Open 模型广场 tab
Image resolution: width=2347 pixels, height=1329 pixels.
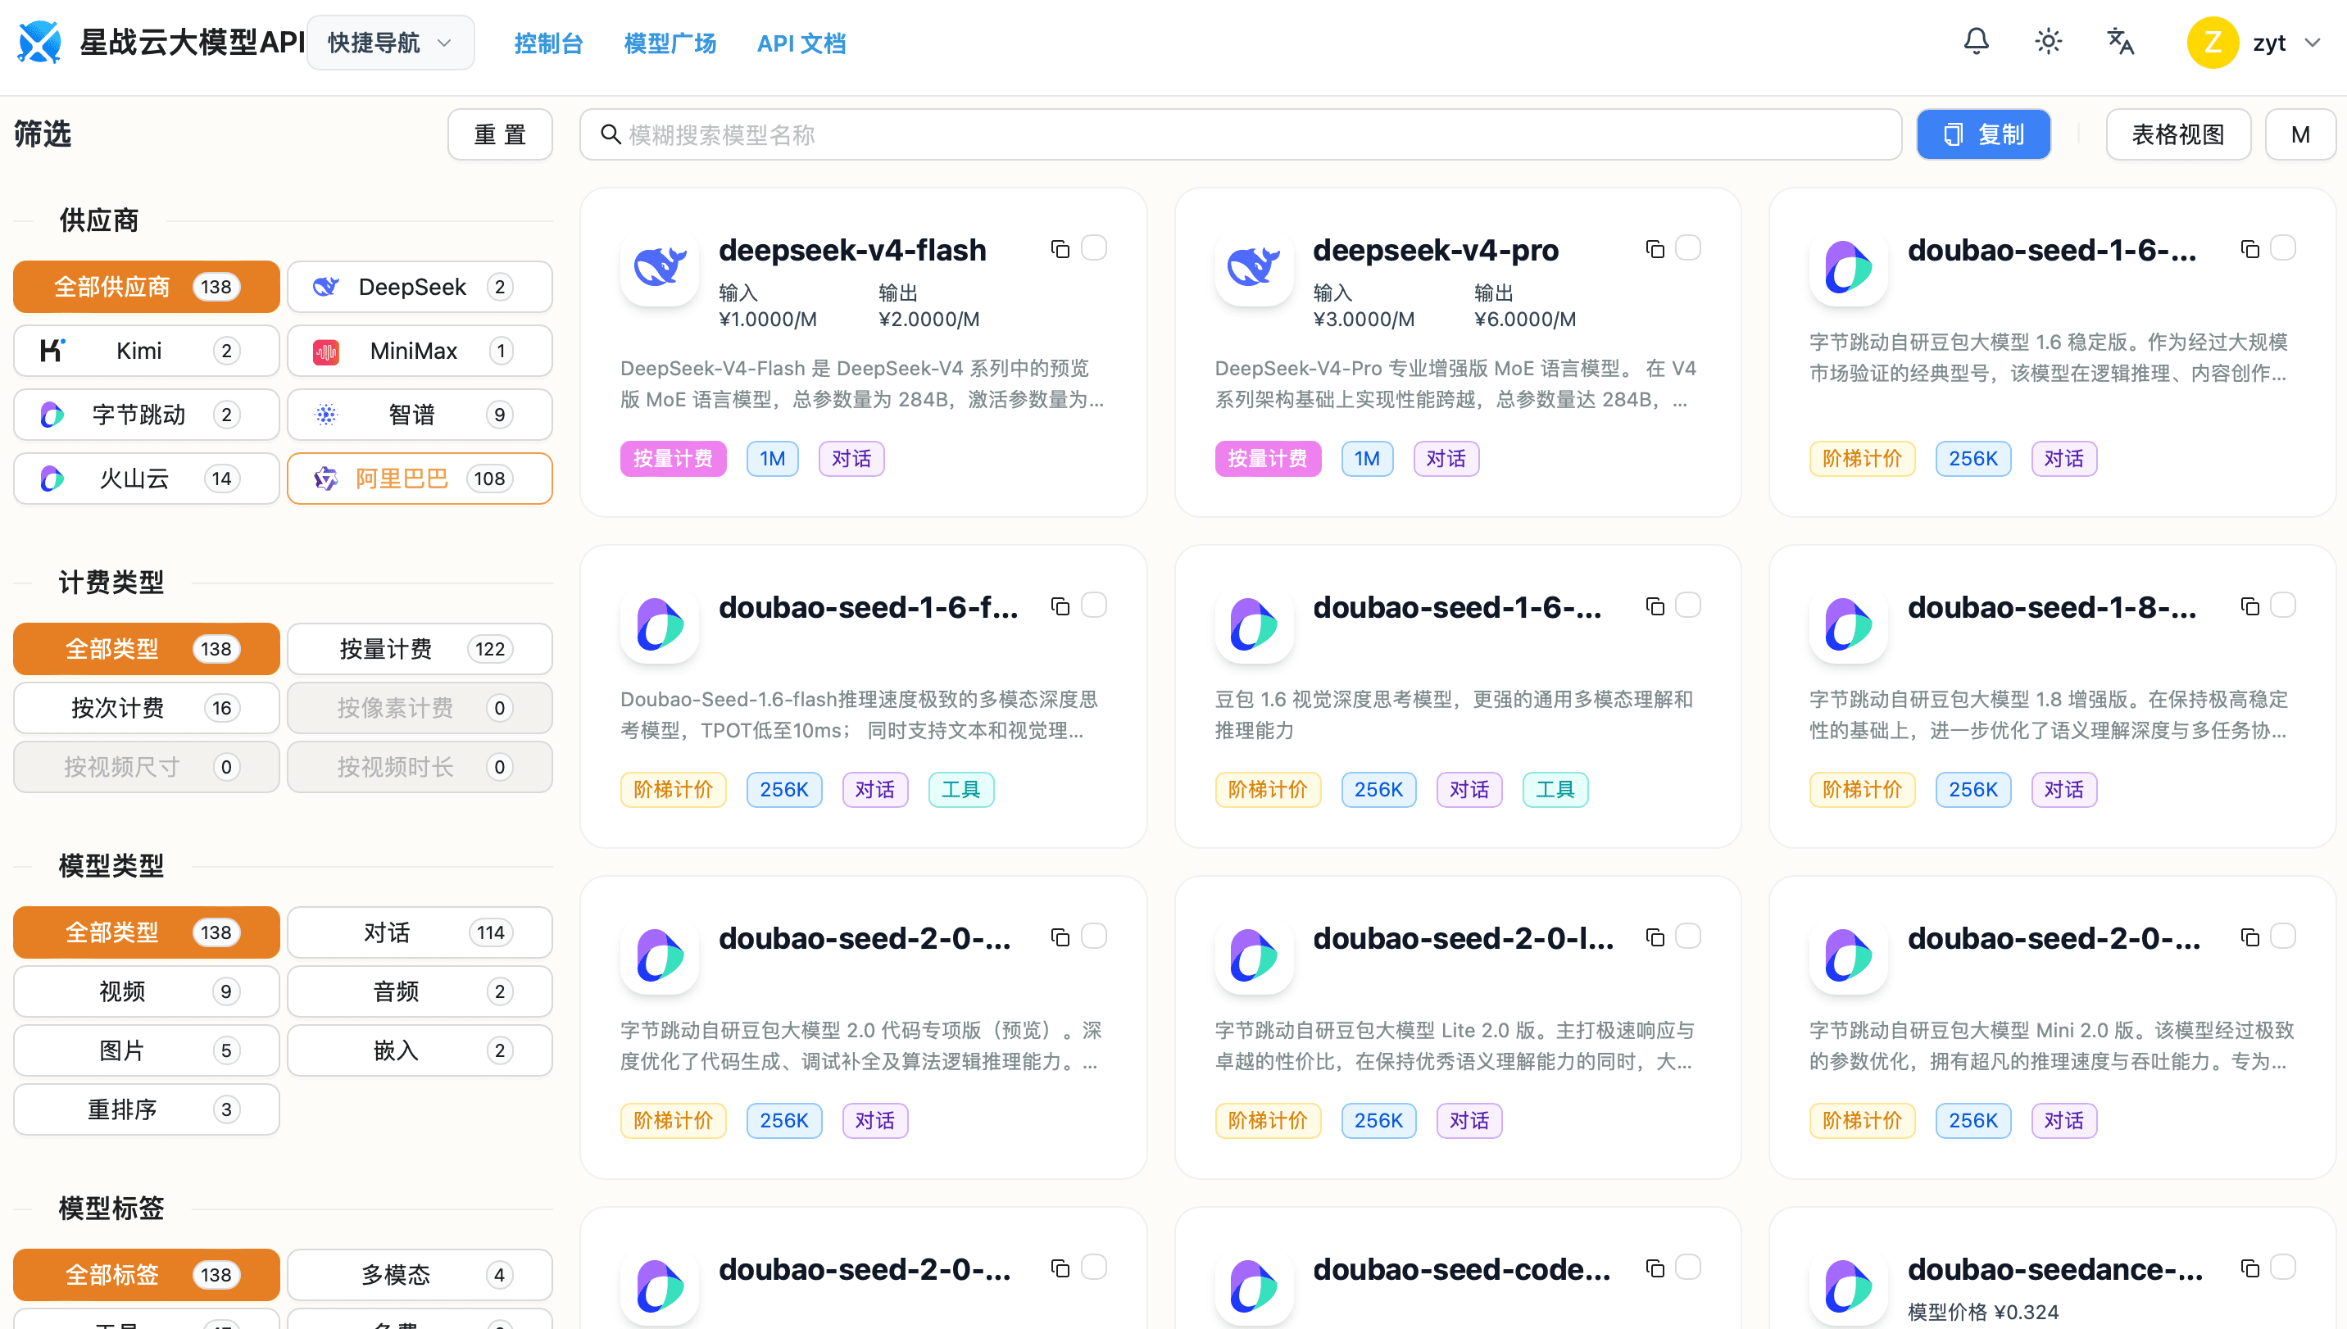point(670,43)
